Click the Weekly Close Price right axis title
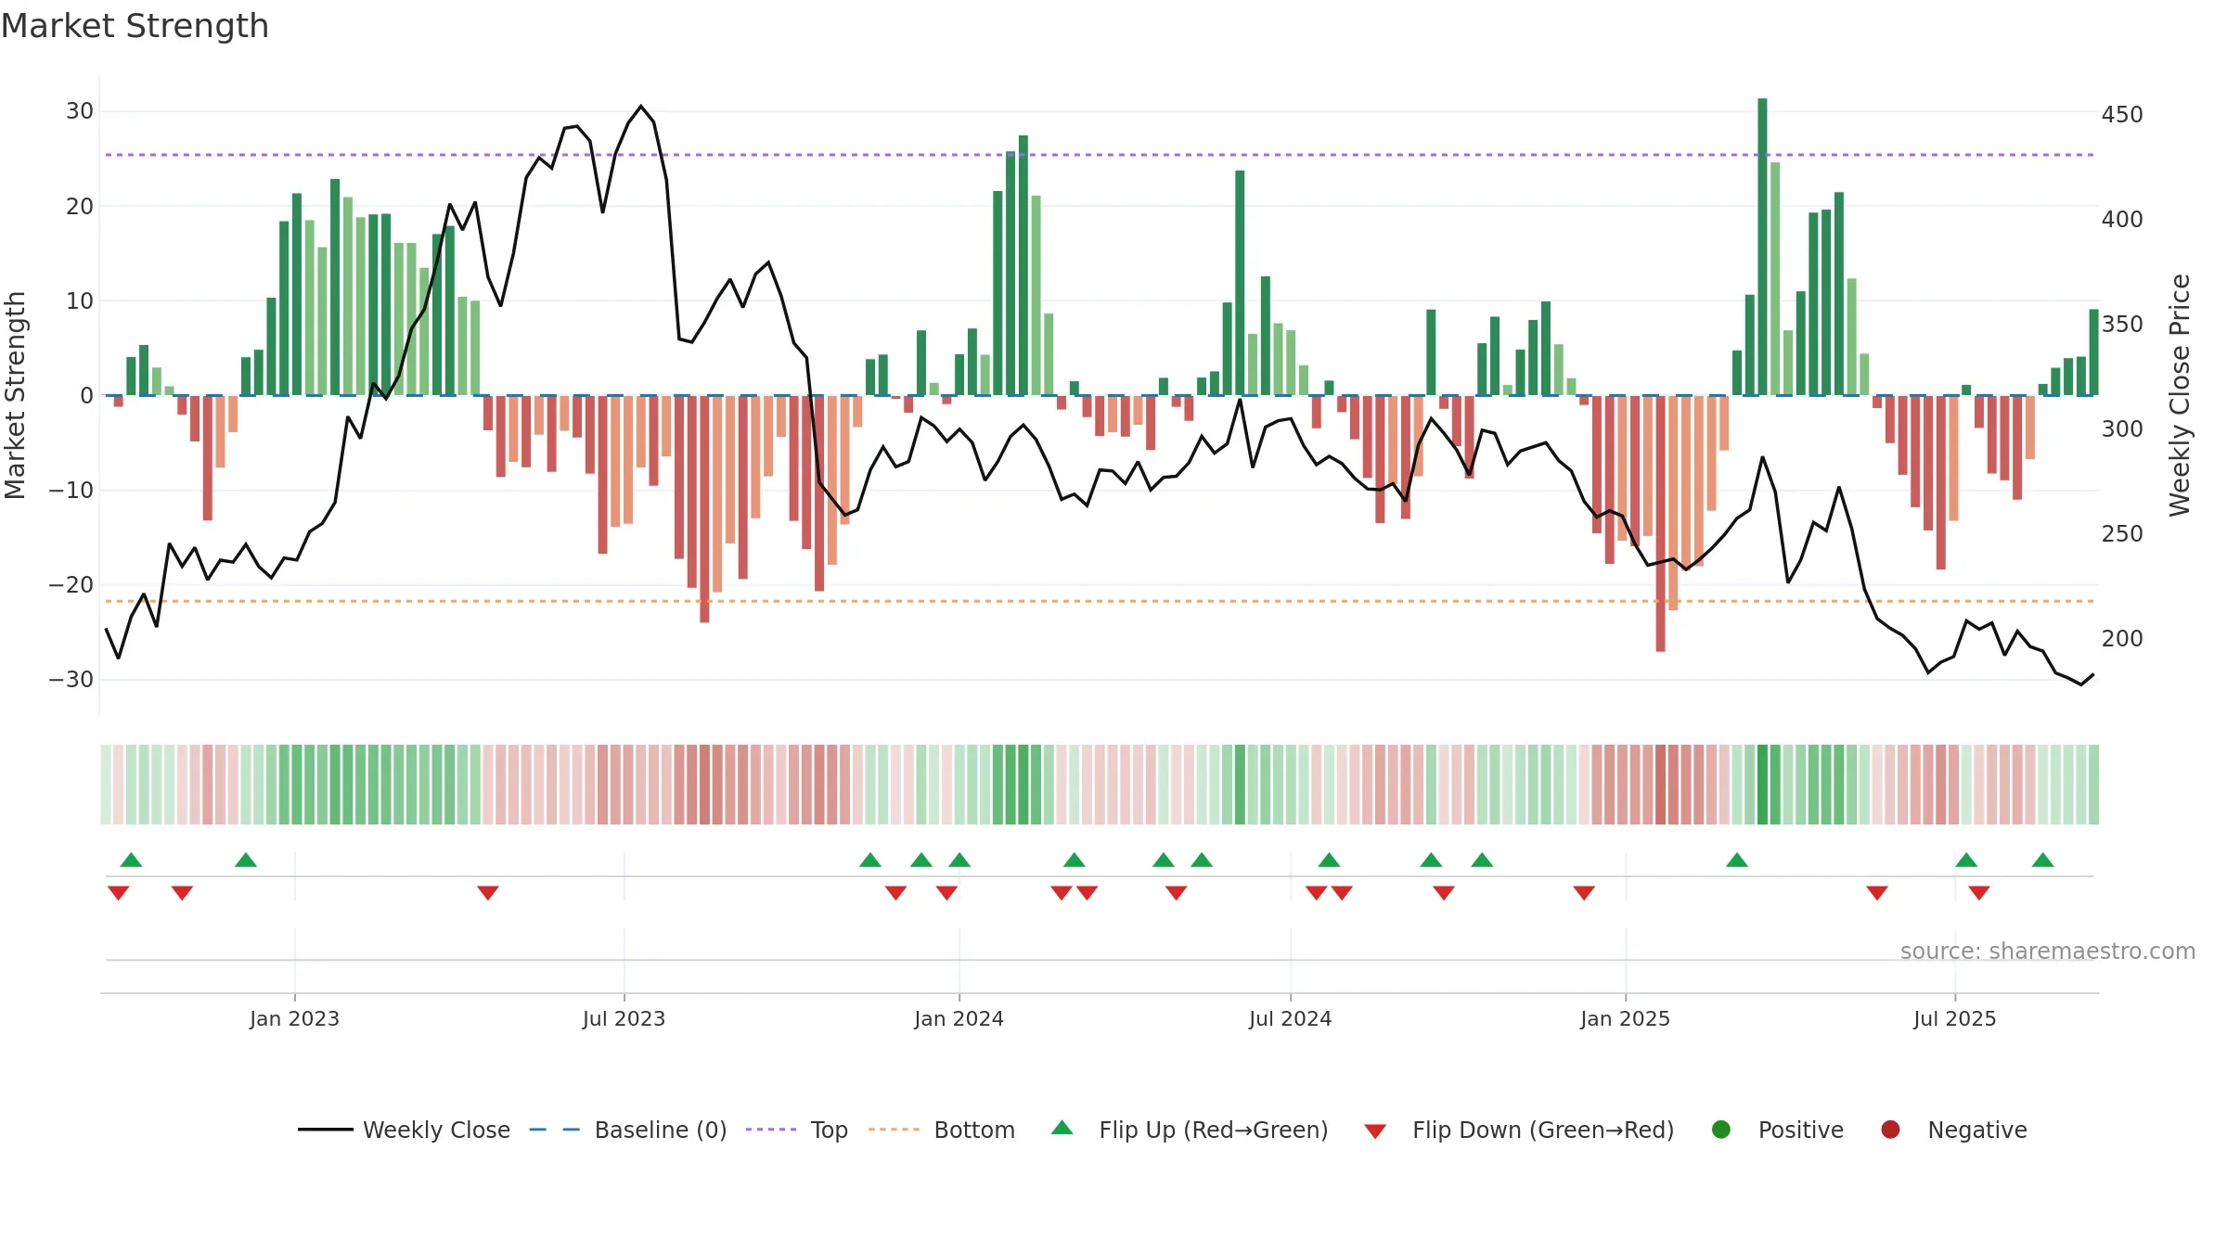This screenshot has width=2227, height=1252. pos(2180,395)
